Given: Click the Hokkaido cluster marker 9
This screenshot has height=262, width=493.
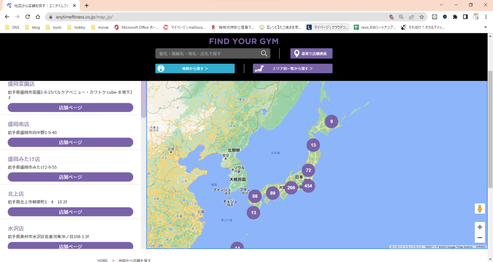Looking at the screenshot, I should click(331, 122).
